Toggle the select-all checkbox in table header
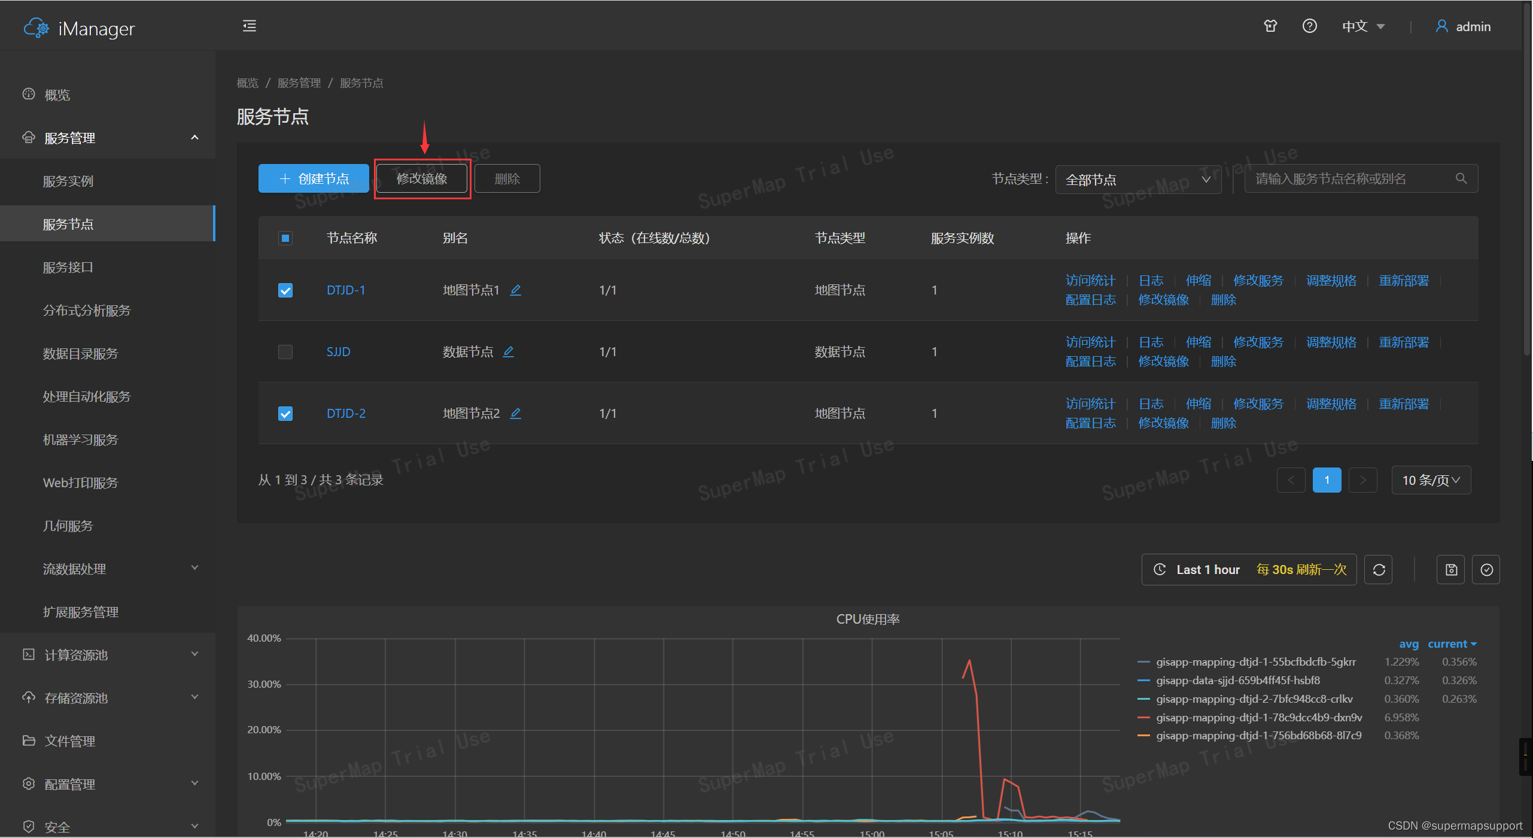The image size is (1533, 838). pos(285,238)
